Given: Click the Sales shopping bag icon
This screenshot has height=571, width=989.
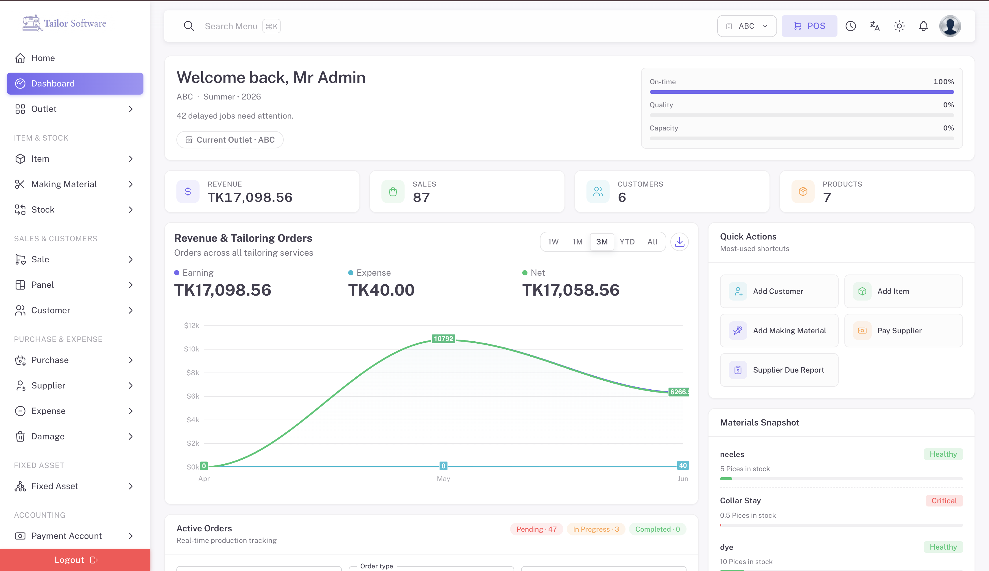Looking at the screenshot, I should pos(393,191).
